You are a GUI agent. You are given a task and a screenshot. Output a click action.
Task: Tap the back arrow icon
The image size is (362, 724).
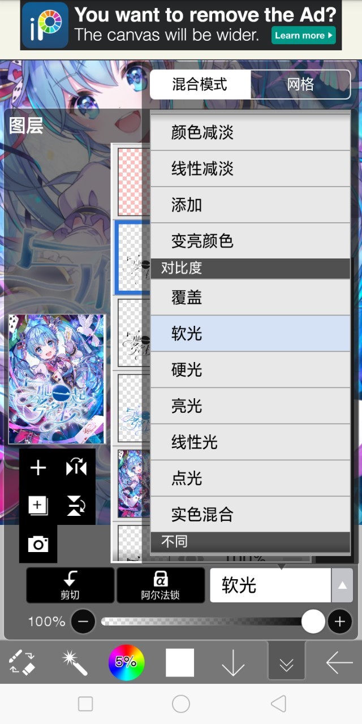coord(339,662)
